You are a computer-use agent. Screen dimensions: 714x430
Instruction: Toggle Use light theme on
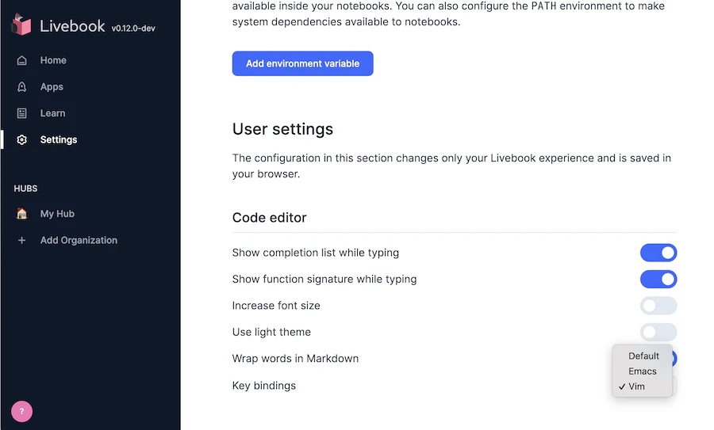[658, 332]
